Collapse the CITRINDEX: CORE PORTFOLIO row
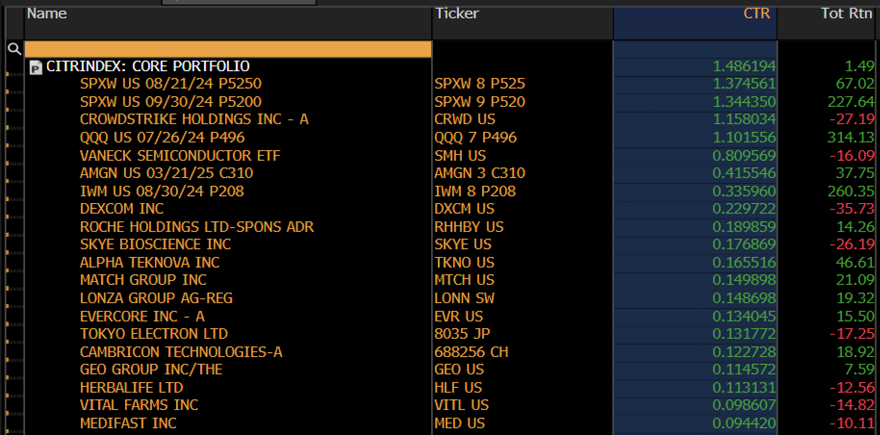The height and width of the screenshot is (435, 880). (148, 66)
